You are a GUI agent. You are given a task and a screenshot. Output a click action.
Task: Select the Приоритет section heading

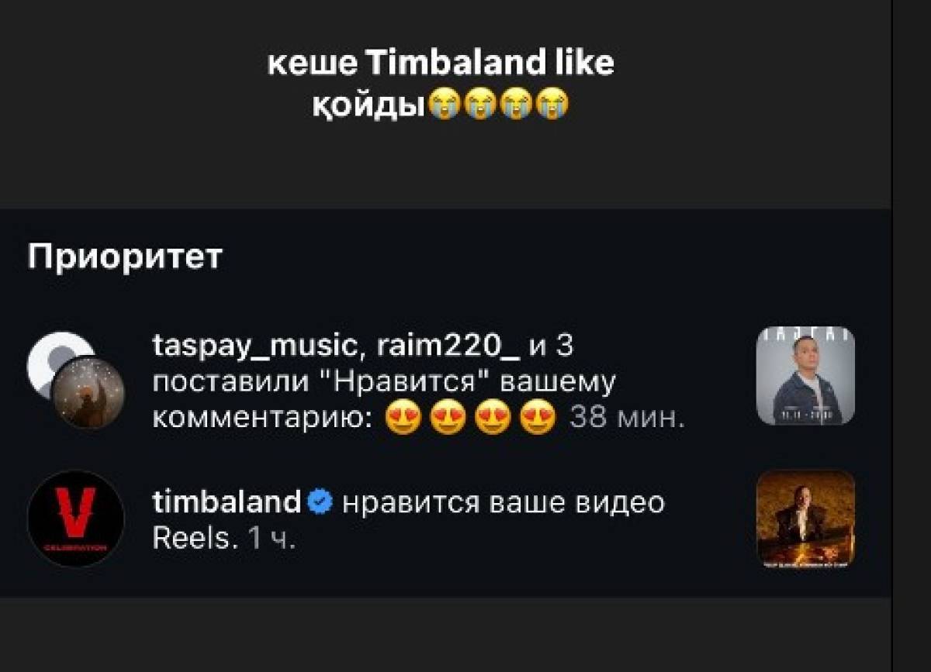click(x=125, y=257)
